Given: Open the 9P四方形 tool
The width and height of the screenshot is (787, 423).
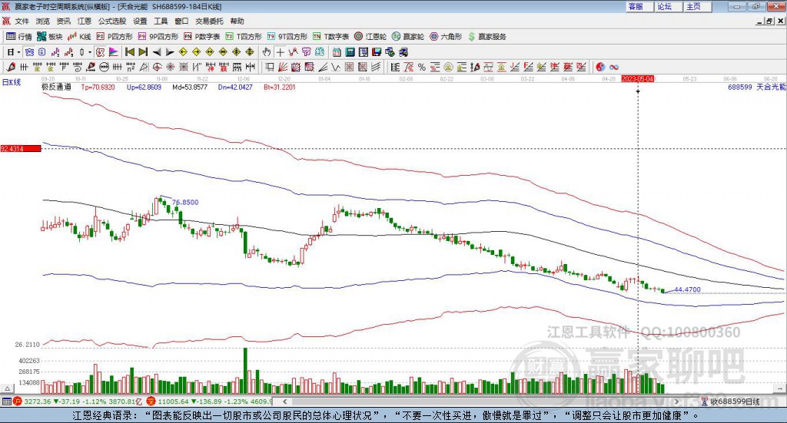Looking at the screenshot, I should (x=158, y=37).
